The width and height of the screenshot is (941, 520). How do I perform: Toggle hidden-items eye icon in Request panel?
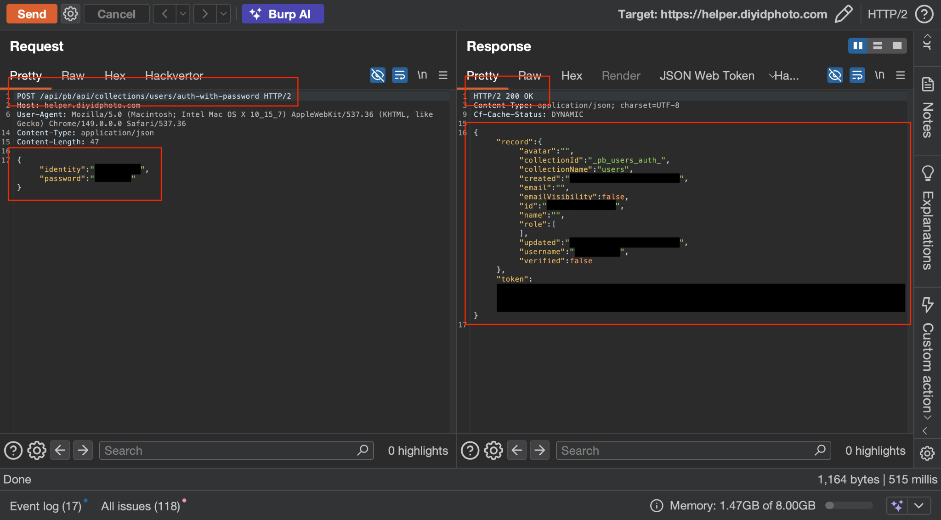378,75
